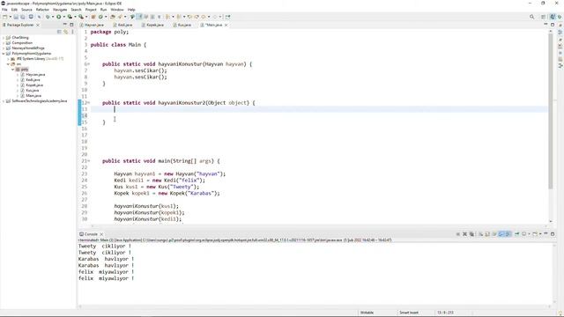Image resolution: width=564 pixels, height=317 pixels.
Task: Click the Debug bug toolbar icon
Action: 48,17
